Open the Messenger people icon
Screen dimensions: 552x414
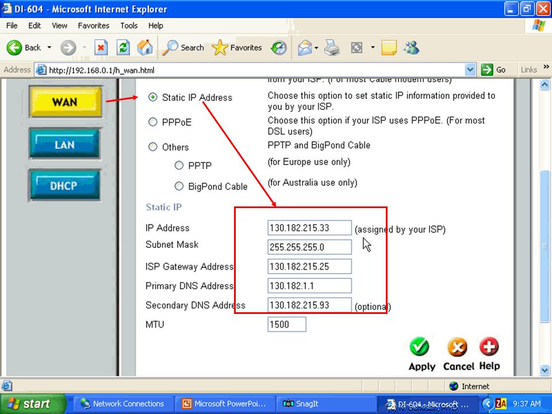[x=412, y=48]
